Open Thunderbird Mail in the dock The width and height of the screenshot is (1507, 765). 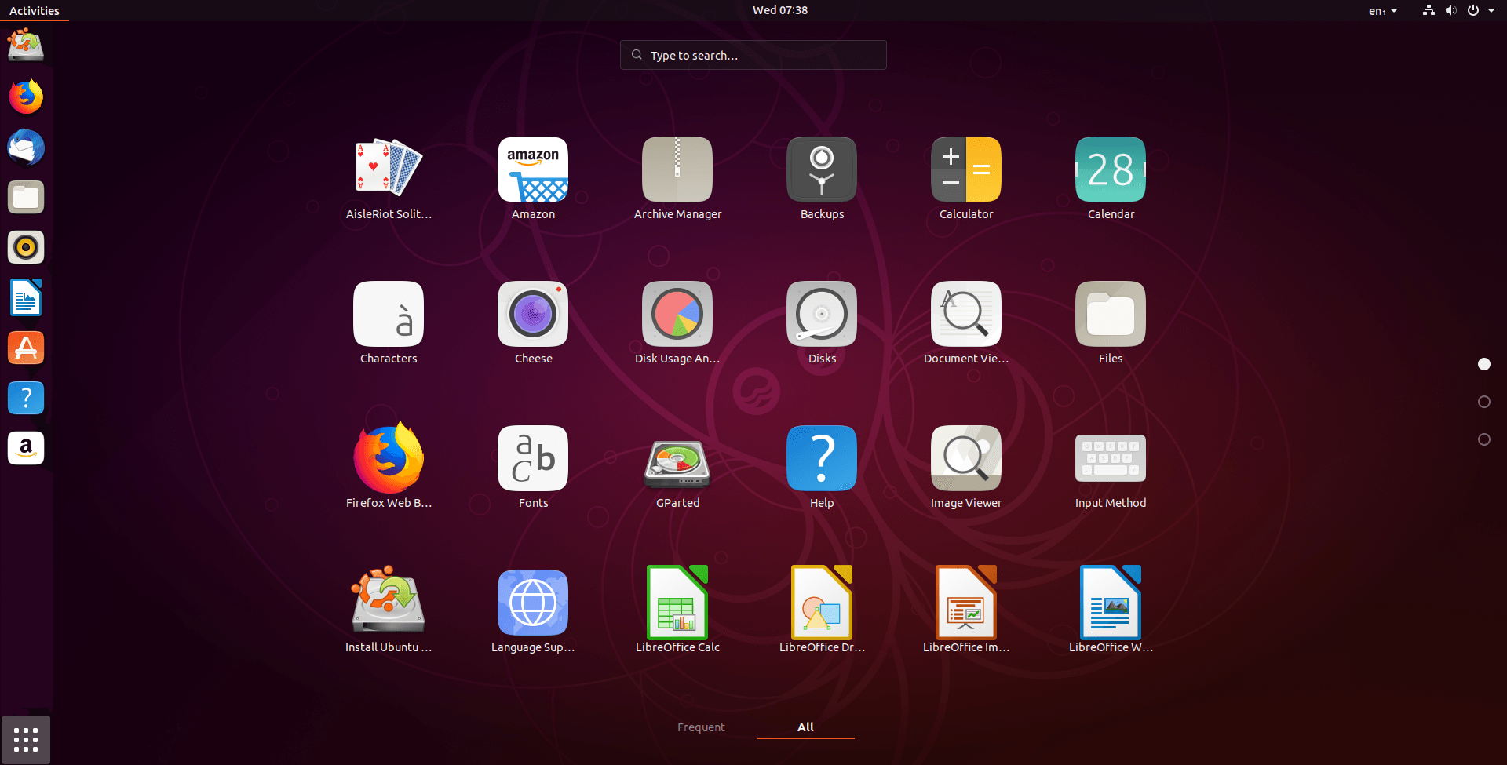tap(26, 147)
